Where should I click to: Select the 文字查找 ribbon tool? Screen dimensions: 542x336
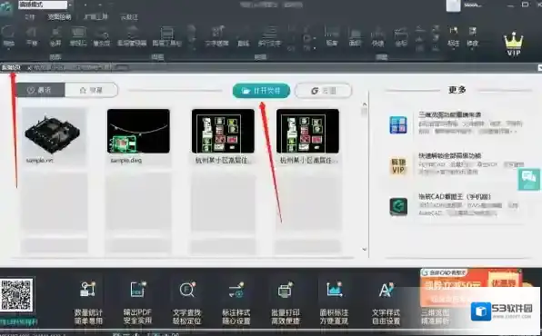pos(216,36)
